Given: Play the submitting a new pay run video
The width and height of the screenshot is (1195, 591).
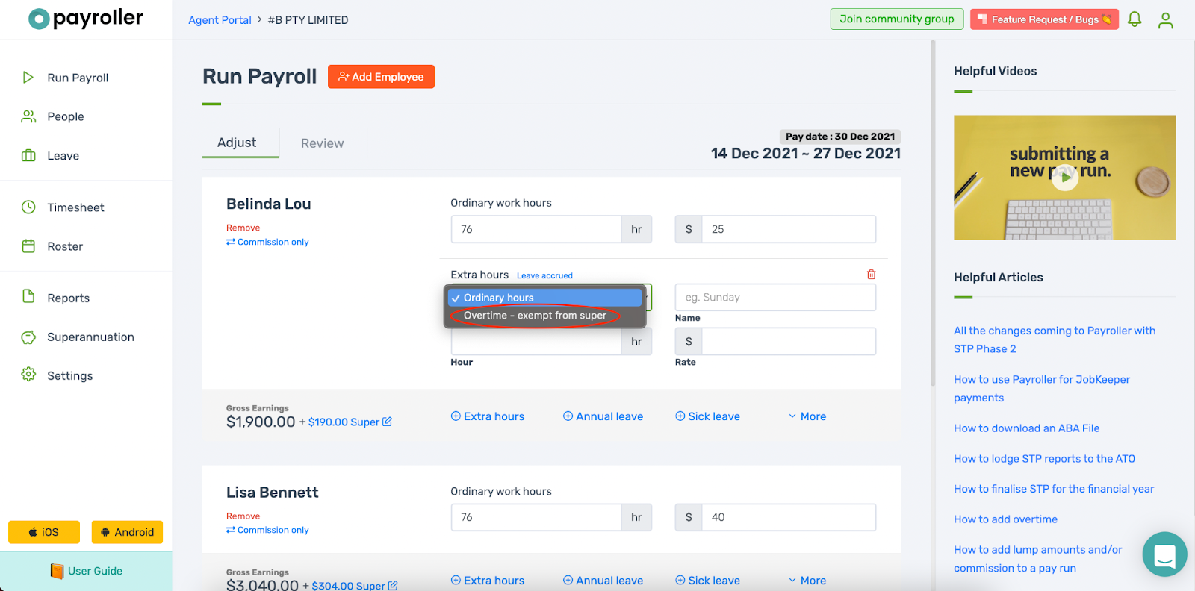Looking at the screenshot, I should 1064,178.
